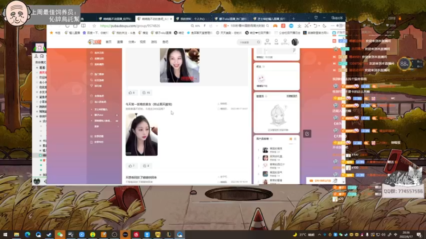Open File Explorer from the taskbar
The height and width of the screenshot is (239, 426).
(17, 234)
